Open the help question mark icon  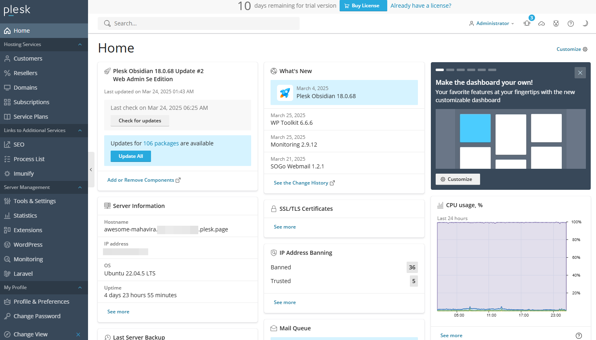point(571,23)
